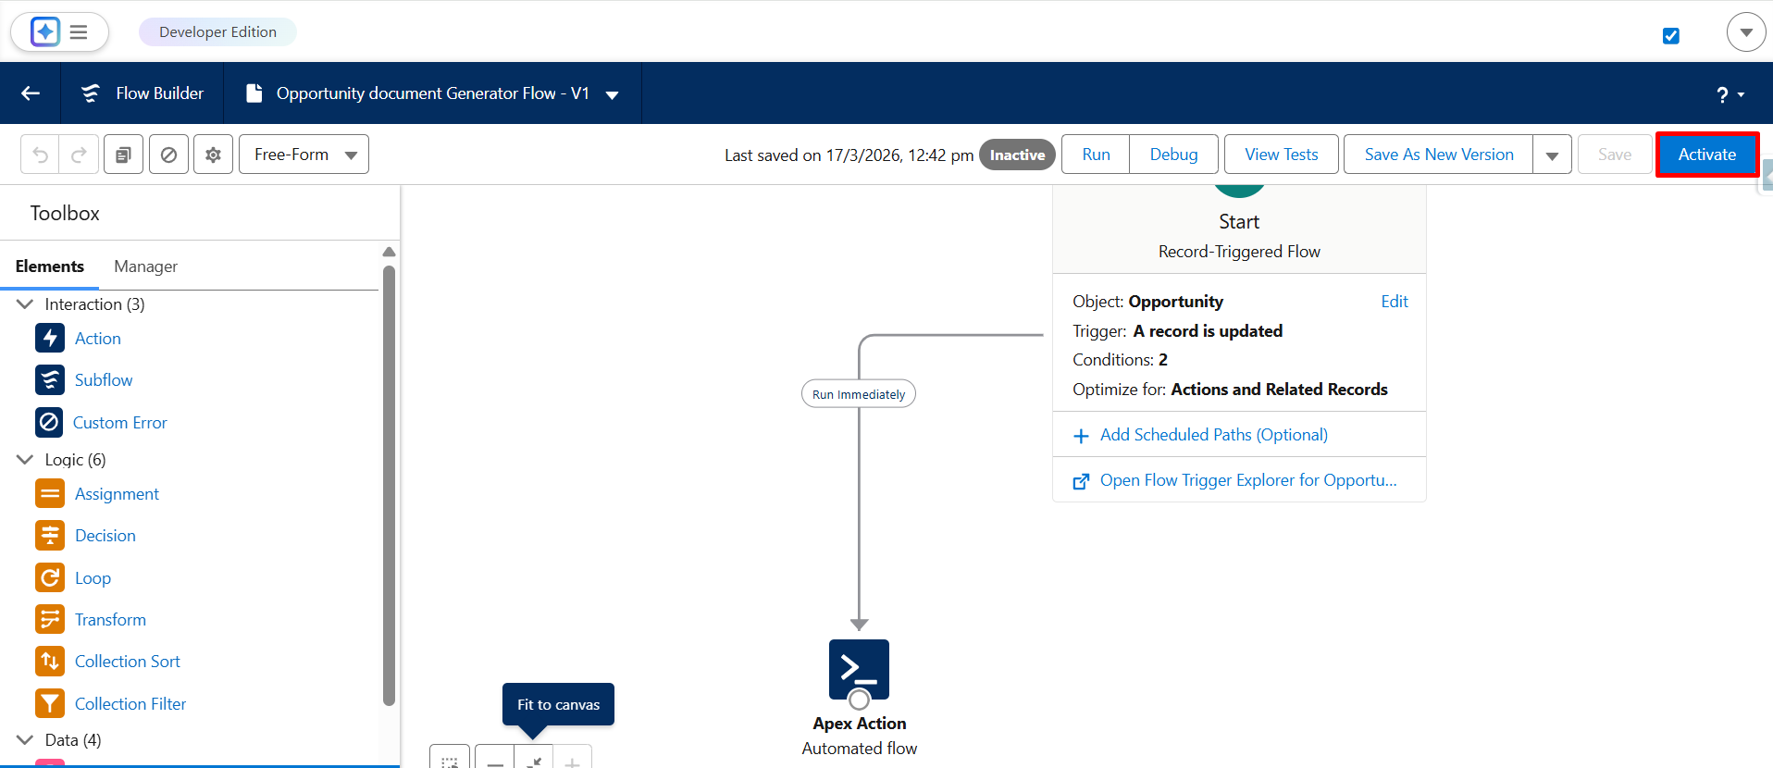Click the undo arrow in toolbar

40,155
